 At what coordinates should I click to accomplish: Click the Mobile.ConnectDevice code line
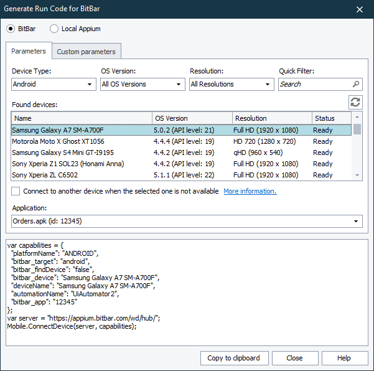tap(72, 326)
